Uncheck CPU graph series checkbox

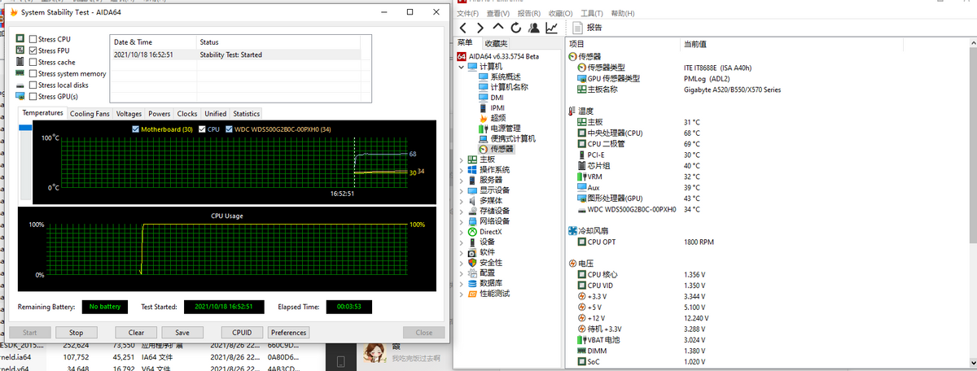click(x=202, y=129)
